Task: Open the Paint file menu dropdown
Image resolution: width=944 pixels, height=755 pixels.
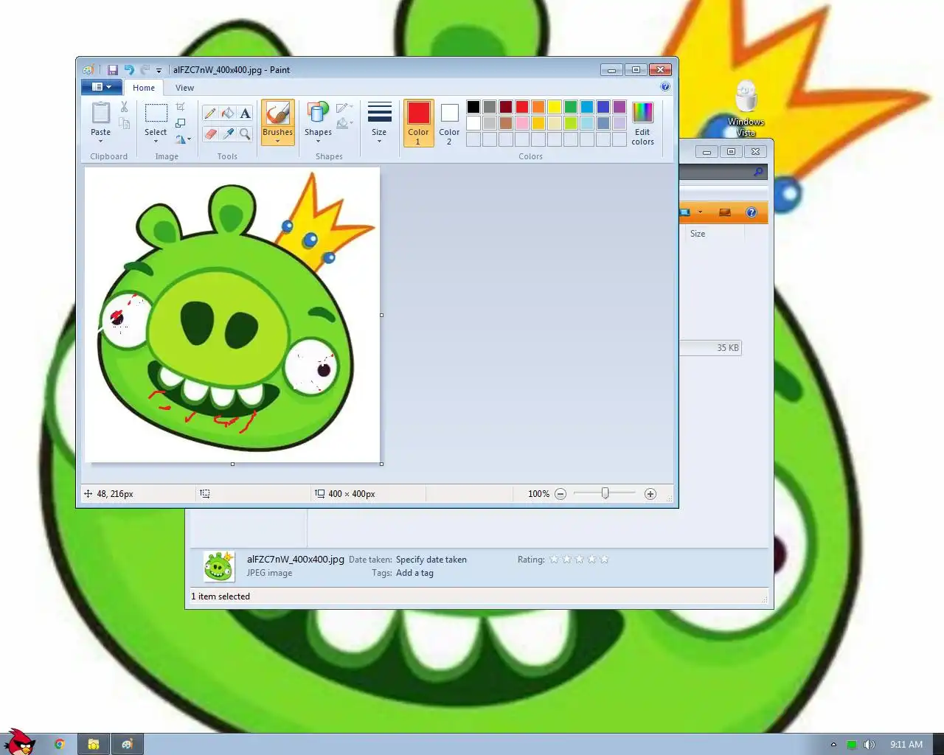Action: click(101, 87)
